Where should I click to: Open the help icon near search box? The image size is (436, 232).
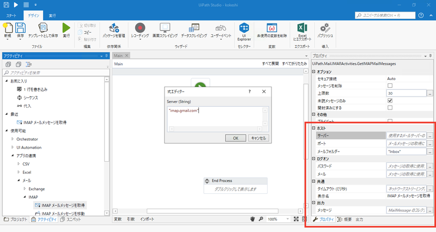pyautogui.click(x=421, y=15)
